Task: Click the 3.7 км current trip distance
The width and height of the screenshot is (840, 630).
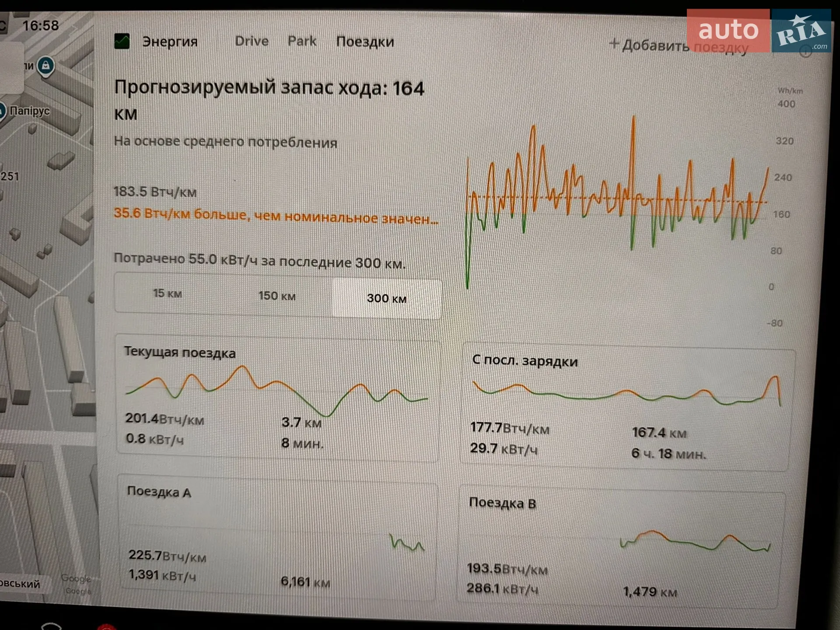Action: [301, 423]
